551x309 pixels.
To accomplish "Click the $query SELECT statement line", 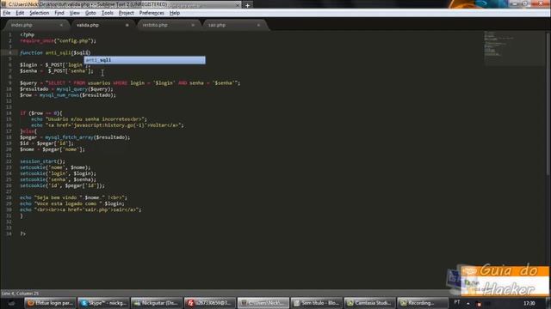I will pos(130,83).
